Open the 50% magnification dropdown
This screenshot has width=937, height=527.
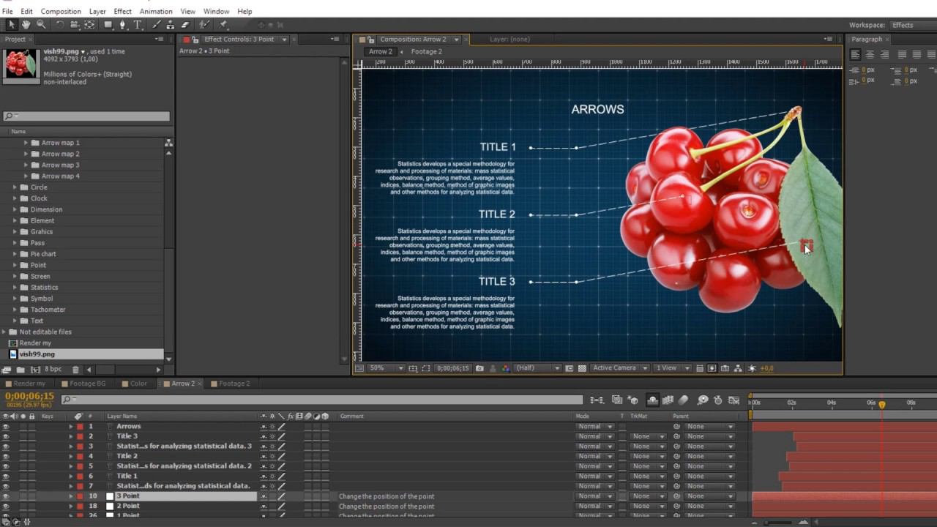385,368
